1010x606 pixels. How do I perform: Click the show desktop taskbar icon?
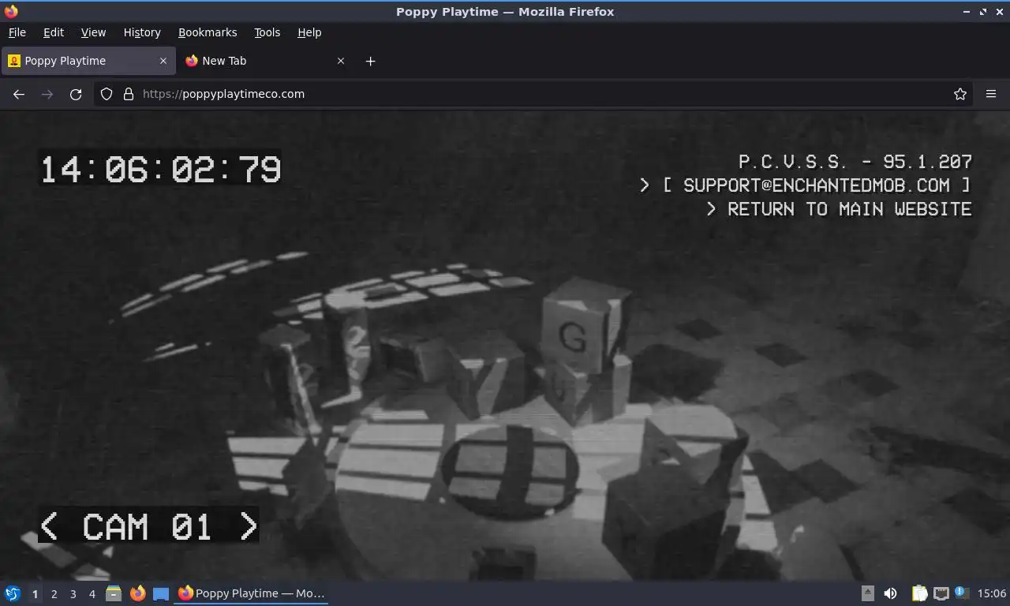coord(161,593)
